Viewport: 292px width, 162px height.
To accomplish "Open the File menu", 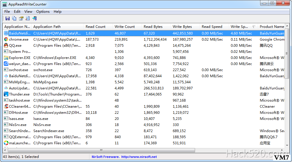I will (7, 12).
